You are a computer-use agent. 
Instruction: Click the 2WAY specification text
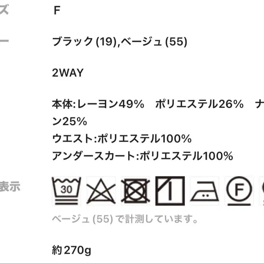[68, 73]
